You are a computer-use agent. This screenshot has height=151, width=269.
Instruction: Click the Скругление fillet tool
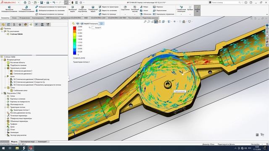tap(125, 8)
